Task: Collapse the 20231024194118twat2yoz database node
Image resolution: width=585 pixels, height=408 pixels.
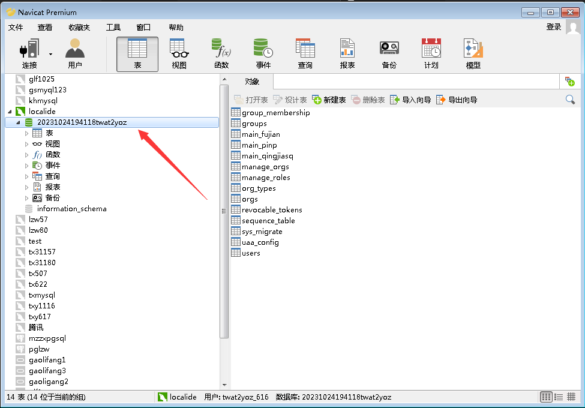Action: coord(18,122)
